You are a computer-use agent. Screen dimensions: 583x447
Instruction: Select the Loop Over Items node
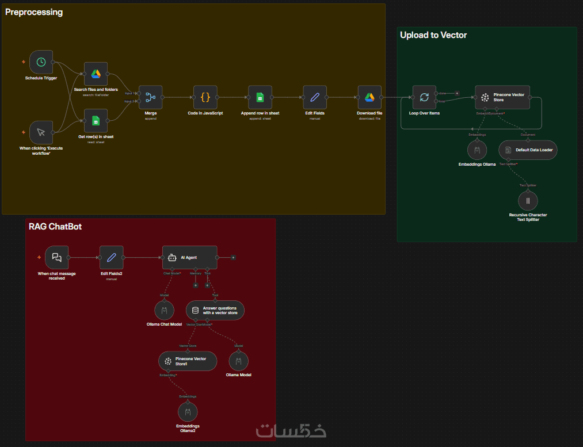coord(424,97)
